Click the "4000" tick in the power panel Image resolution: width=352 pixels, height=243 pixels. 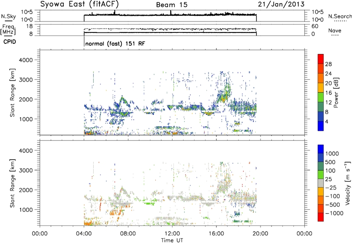[26, 60]
